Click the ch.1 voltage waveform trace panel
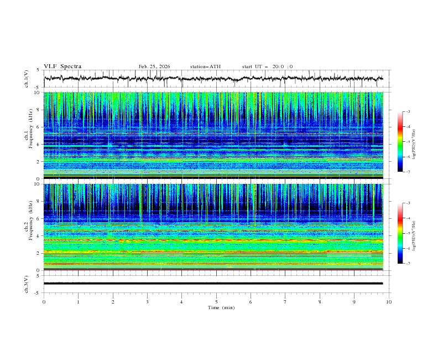Viewport: 438px width, 339px height. pos(217,79)
